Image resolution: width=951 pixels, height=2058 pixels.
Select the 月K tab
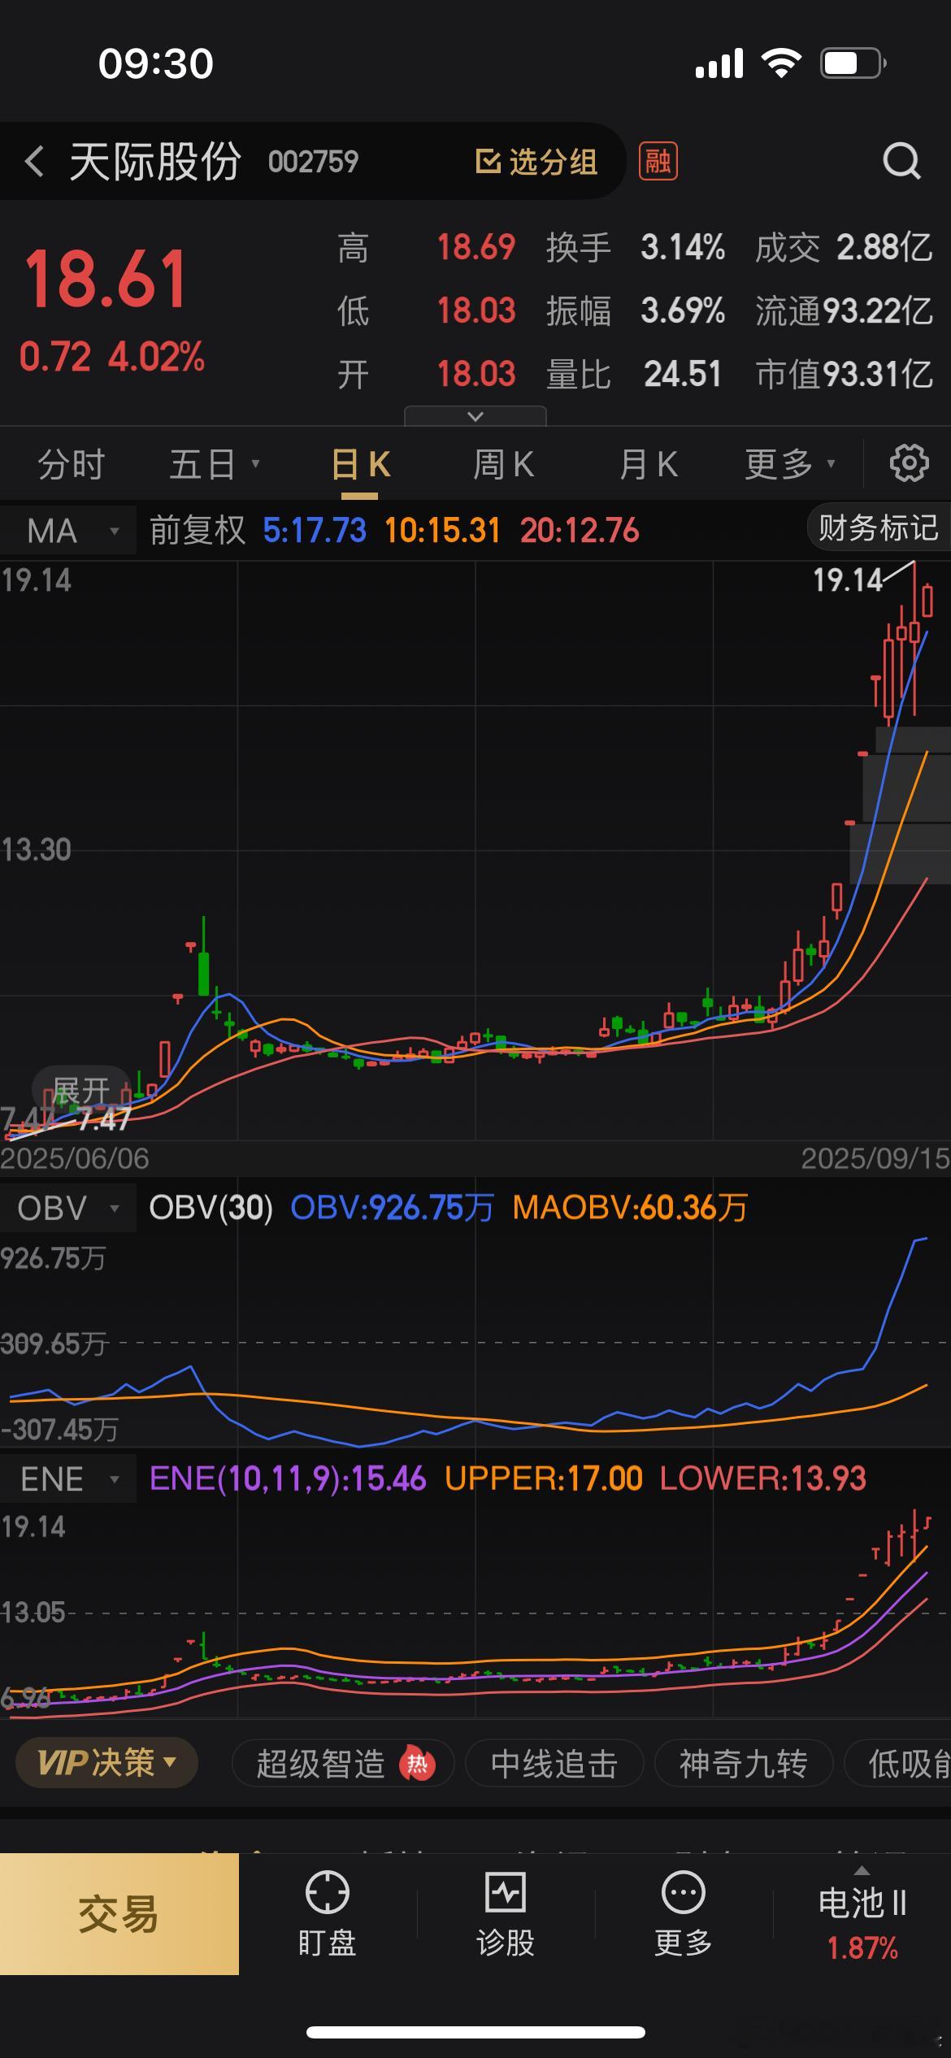(648, 464)
